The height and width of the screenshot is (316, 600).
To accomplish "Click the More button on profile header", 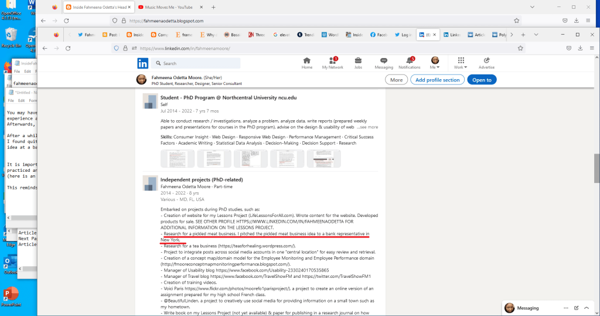I will click(396, 80).
